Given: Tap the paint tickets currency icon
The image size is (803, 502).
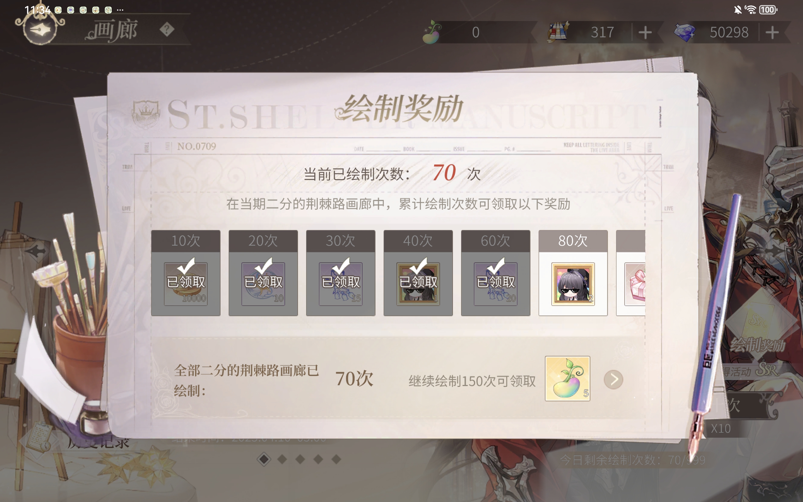Looking at the screenshot, I should click(558, 32).
